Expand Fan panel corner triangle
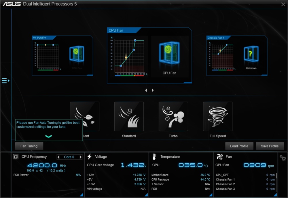Image resolution: width=288 pixels, height=198 pixels. [275, 195]
